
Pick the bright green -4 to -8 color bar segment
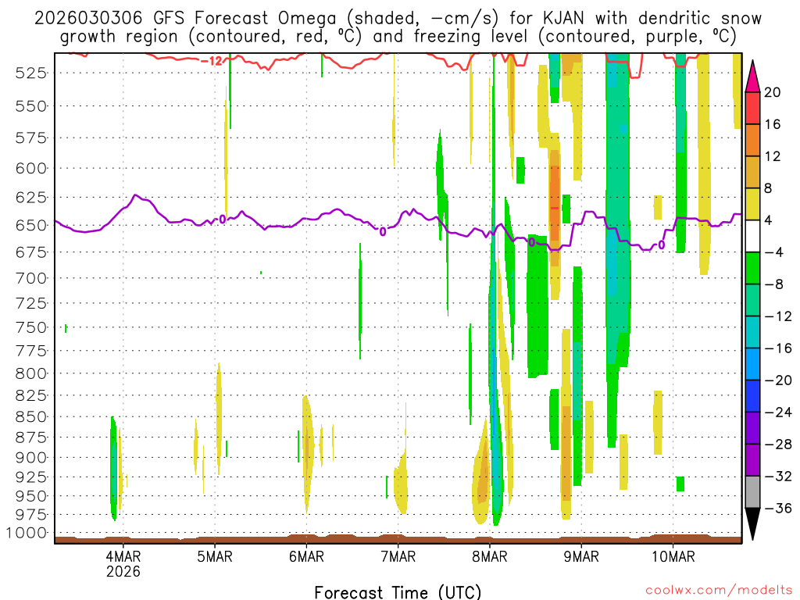(x=752, y=269)
